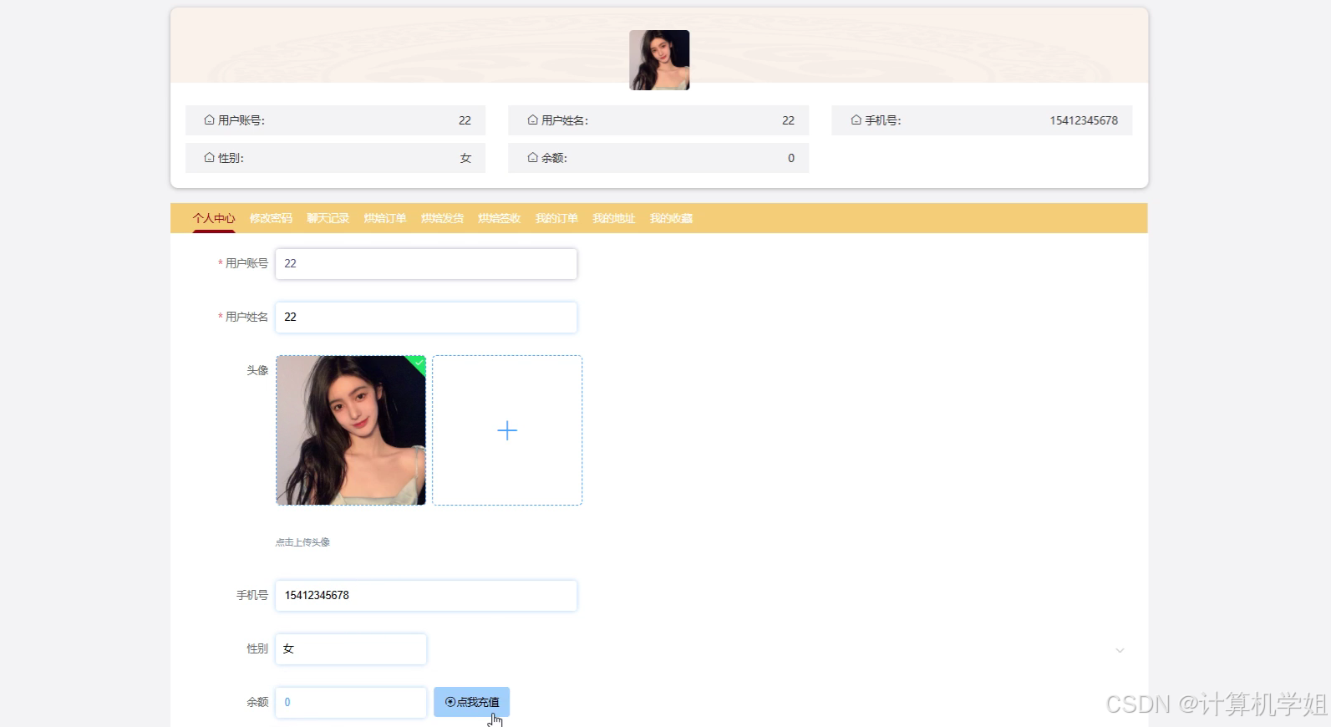Focus the 用户姓名 input field
The image size is (1331, 727).
click(x=426, y=317)
